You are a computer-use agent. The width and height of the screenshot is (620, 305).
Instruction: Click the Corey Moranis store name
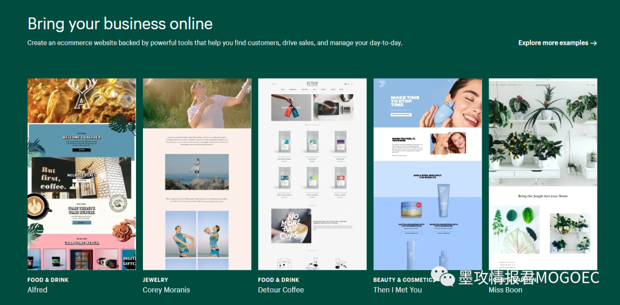166,289
